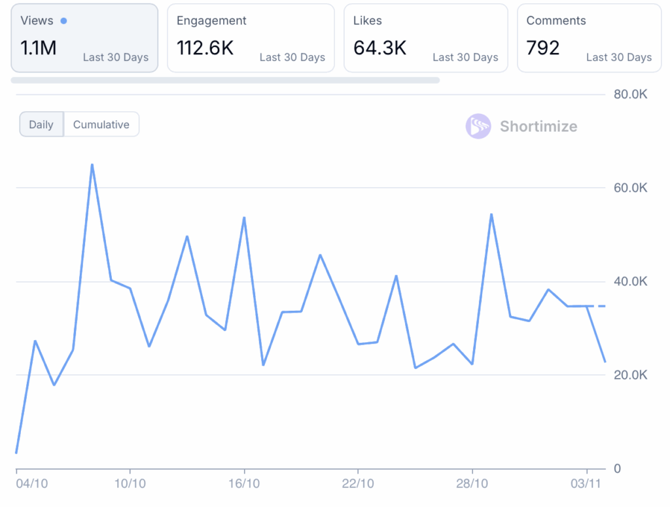Viewport: 670px width, 507px height.
Task: Click the dashed line segment at chart end
Action: click(x=597, y=306)
